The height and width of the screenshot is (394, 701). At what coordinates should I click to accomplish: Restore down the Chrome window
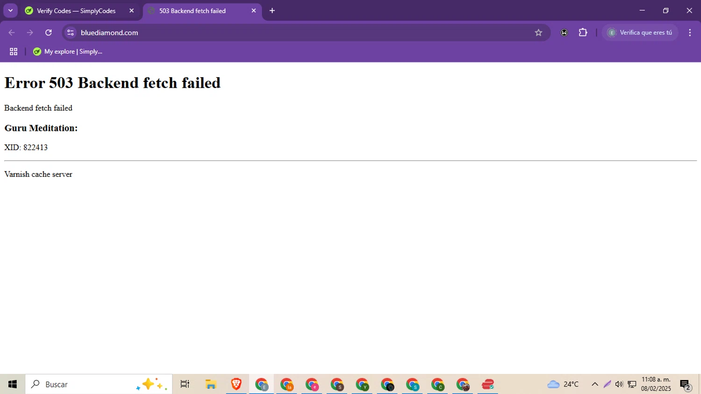point(666,10)
